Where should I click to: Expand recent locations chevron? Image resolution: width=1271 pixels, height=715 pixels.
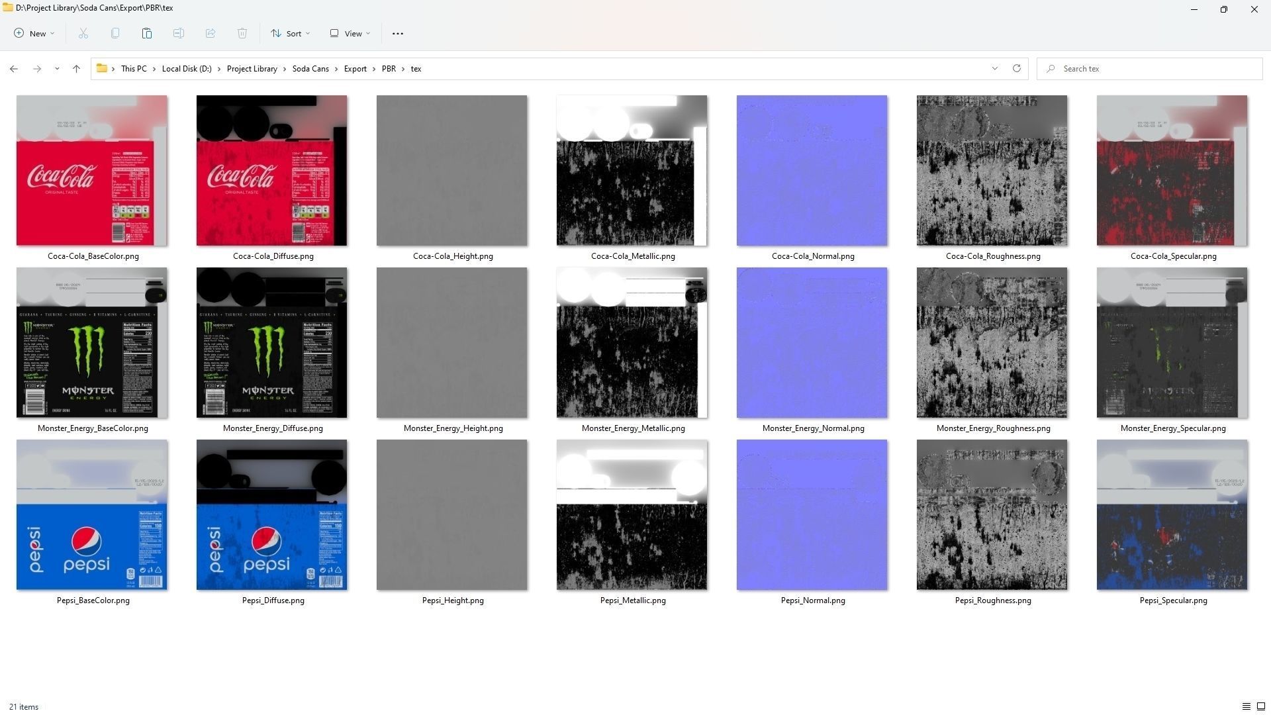point(57,69)
